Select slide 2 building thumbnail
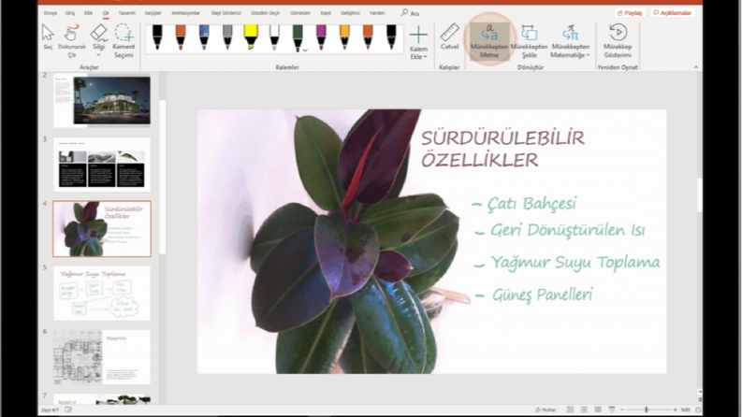The width and height of the screenshot is (742, 417). [x=102, y=101]
